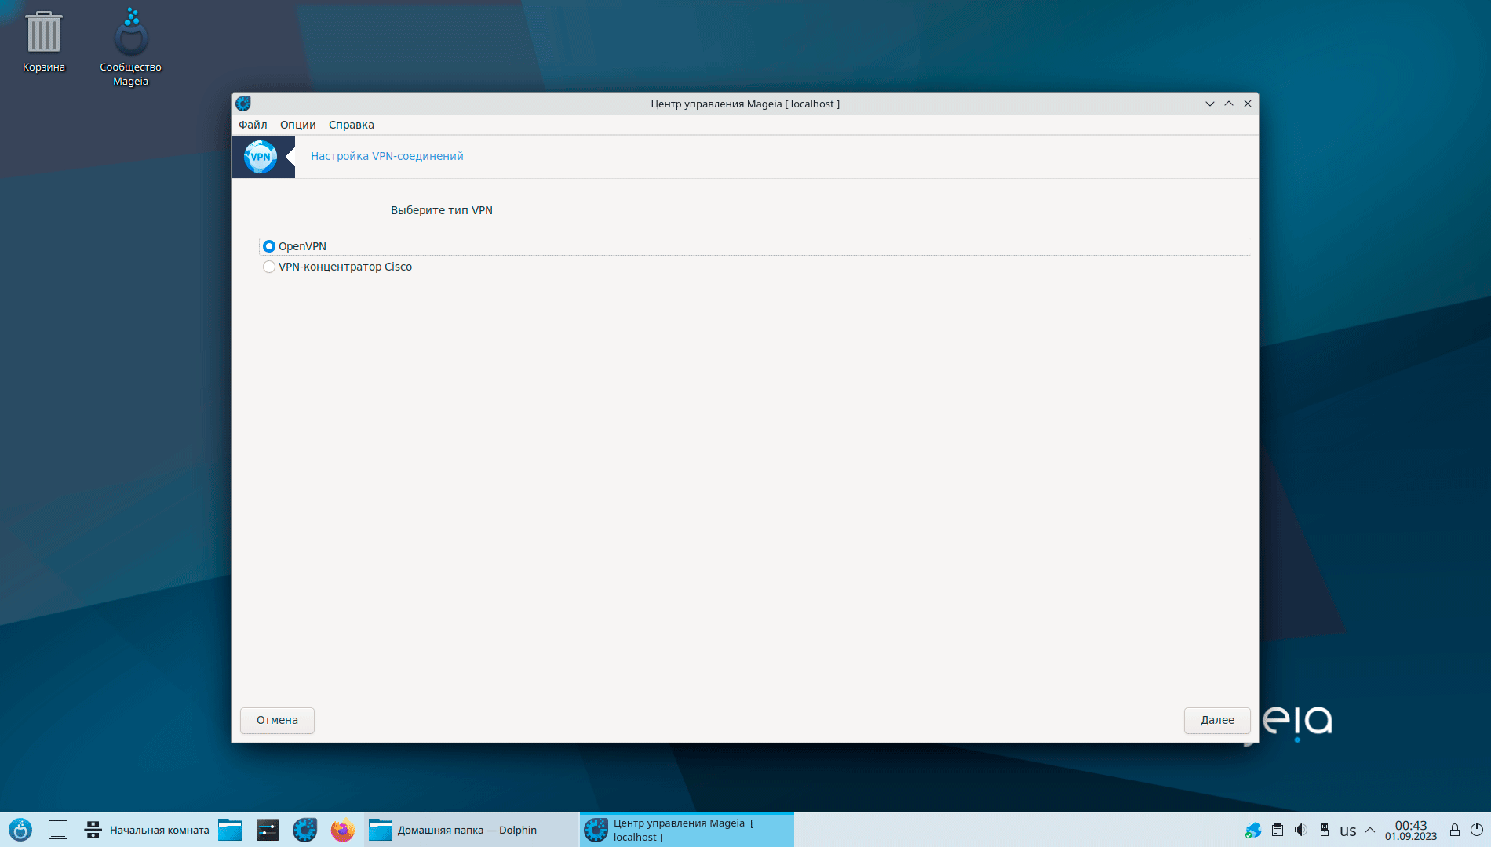Open the clipboard tray icon

tap(1278, 830)
